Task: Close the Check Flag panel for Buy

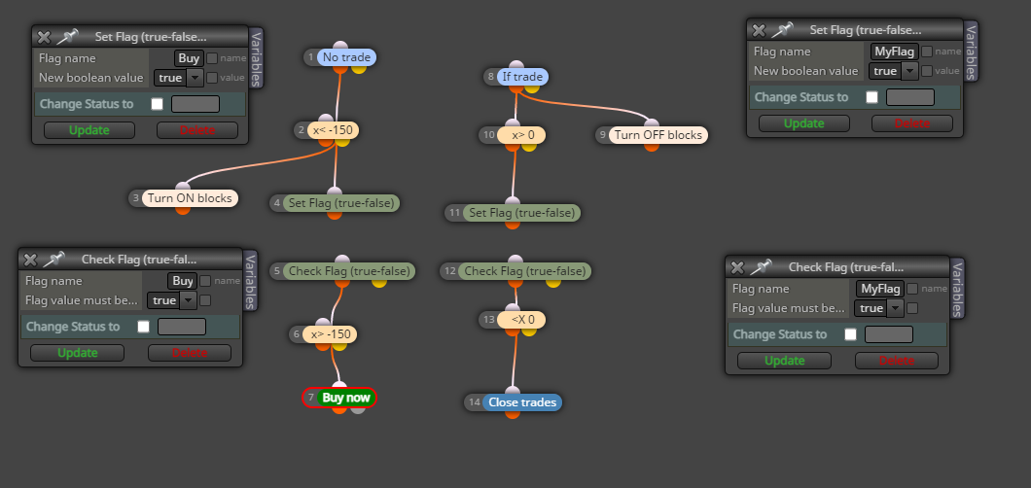Action: tap(29, 260)
